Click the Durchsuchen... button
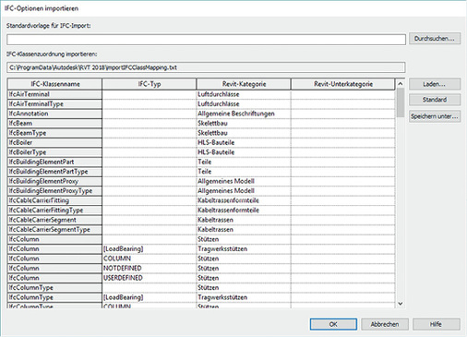Screen dimensions: 467x337 pos(435,39)
